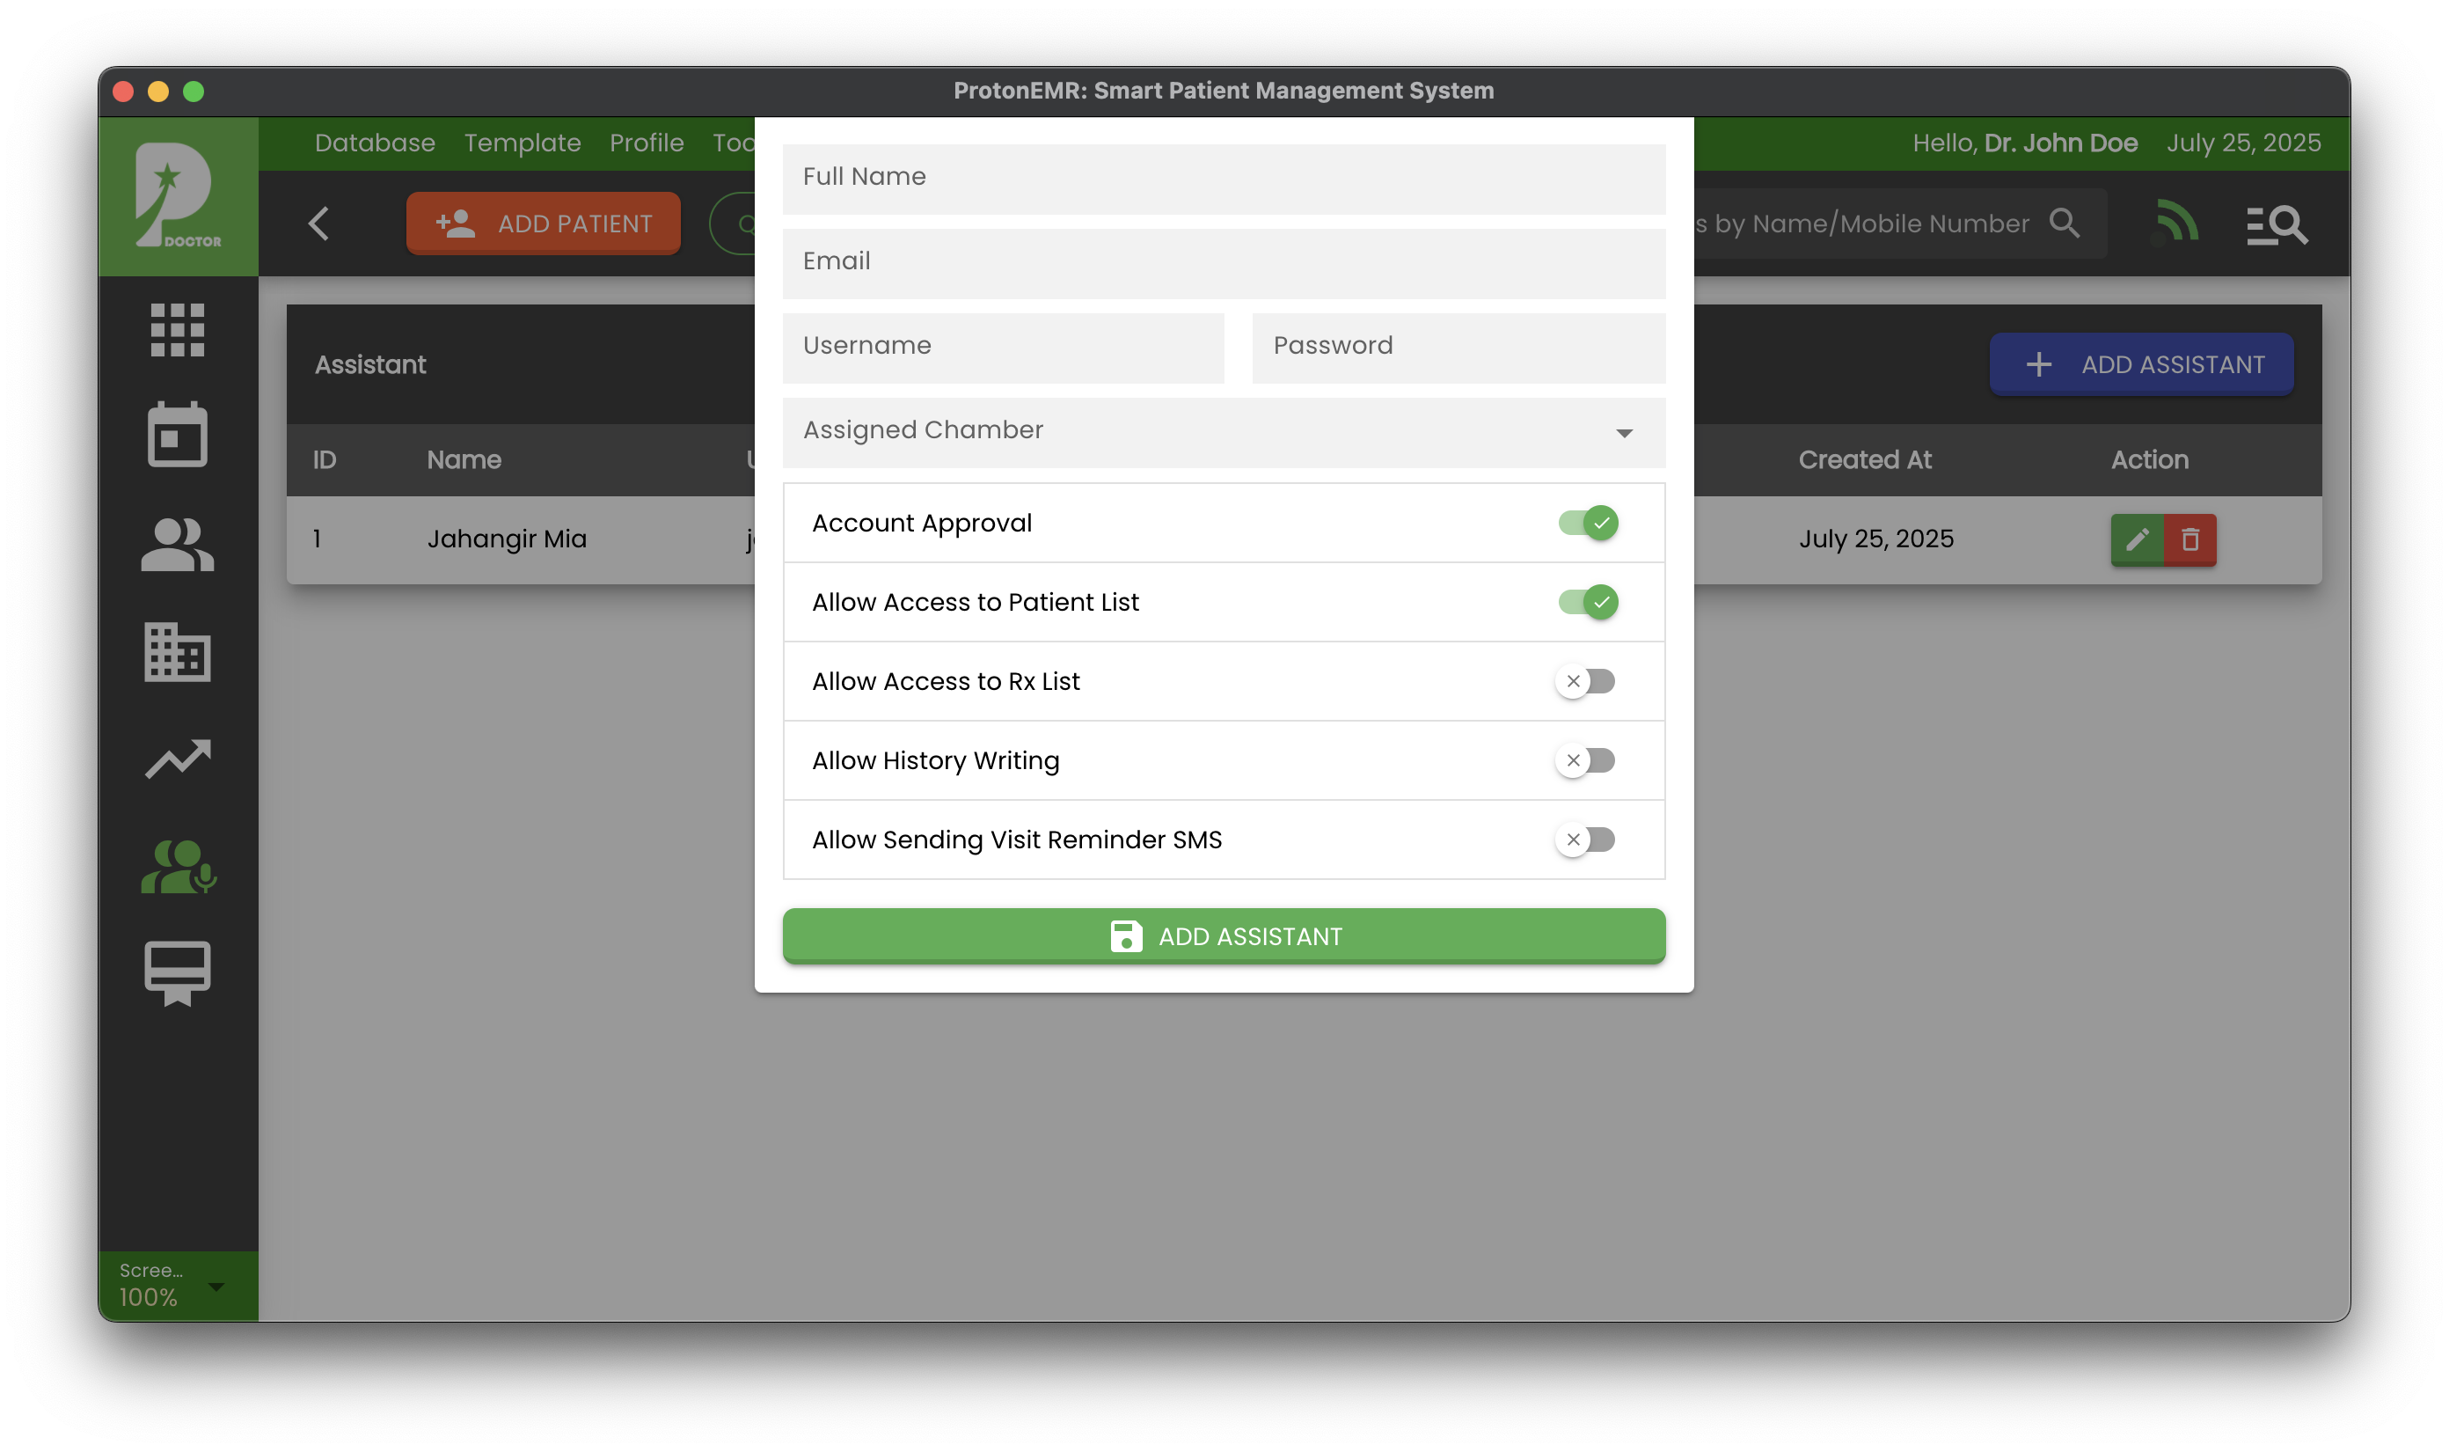
Task: Expand the screen zoom percentage selector
Action: tap(216, 1287)
